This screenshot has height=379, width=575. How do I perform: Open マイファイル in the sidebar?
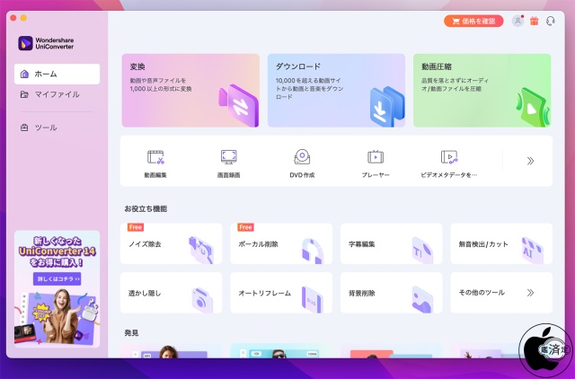[57, 94]
